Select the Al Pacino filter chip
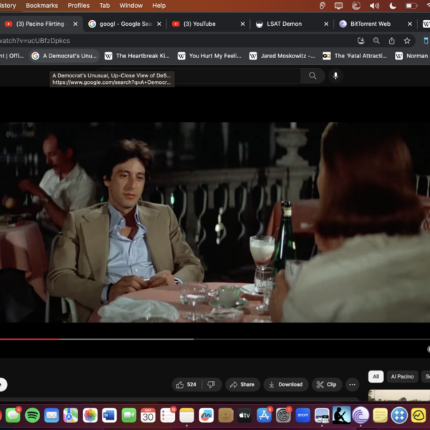 (x=402, y=376)
